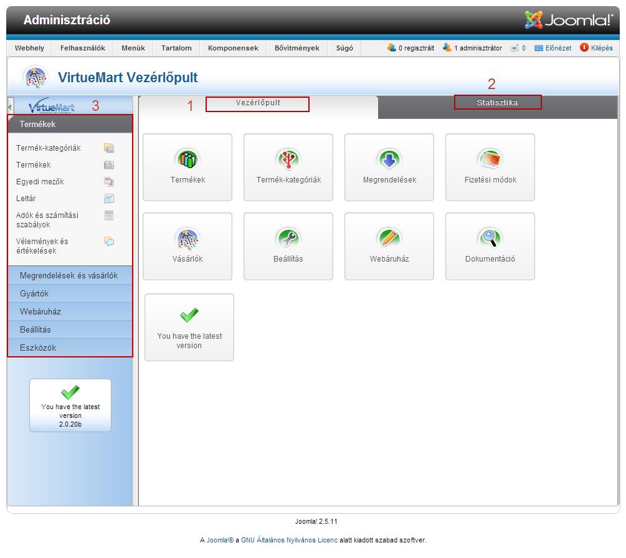Click the sidebar green checkmark version icon
This screenshot has height=558, width=626.
point(70,392)
